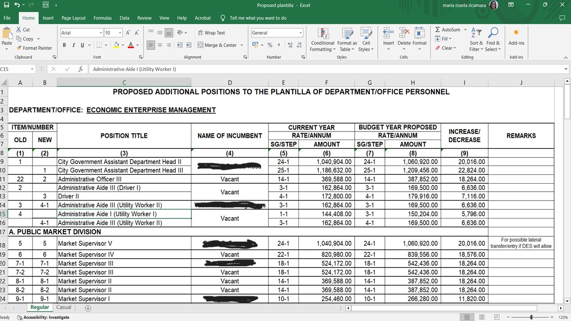The height and width of the screenshot is (321, 571).
Task: Add a new sheet with the plus button
Action: point(88,308)
